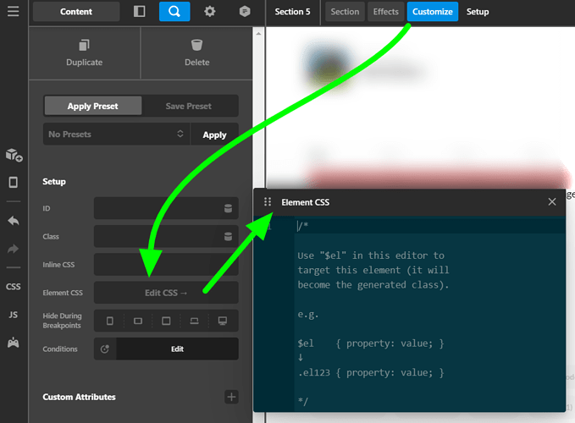Click into the Inline CSS input field
Screen dimensions: 575x423
coord(166,265)
